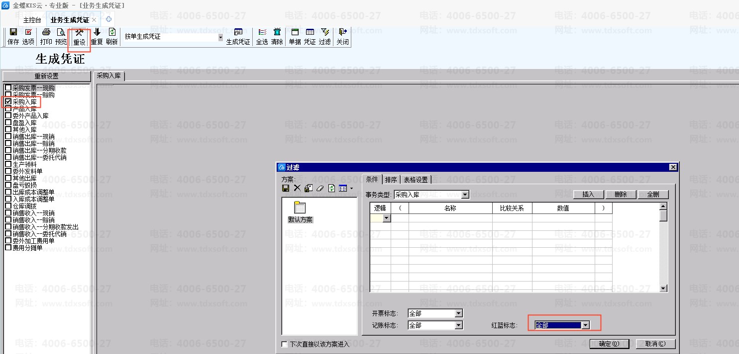Click the 确定 button
739x354 pixels.
[x=609, y=344]
